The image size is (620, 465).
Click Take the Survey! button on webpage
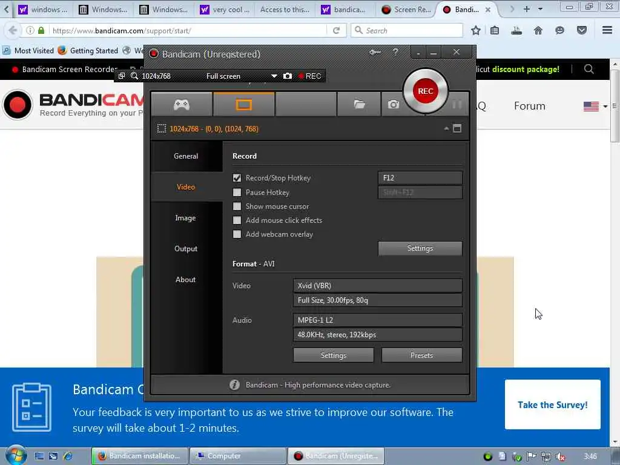(x=552, y=404)
